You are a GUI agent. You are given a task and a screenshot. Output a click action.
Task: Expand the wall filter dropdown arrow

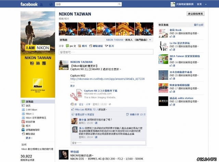point(150,40)
